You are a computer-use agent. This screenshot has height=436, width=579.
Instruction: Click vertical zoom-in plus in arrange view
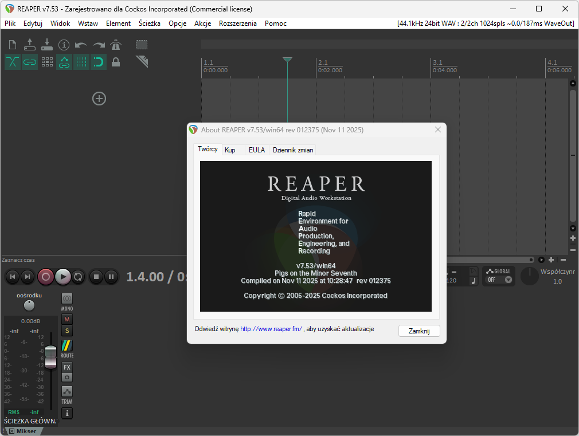(573, 238)
